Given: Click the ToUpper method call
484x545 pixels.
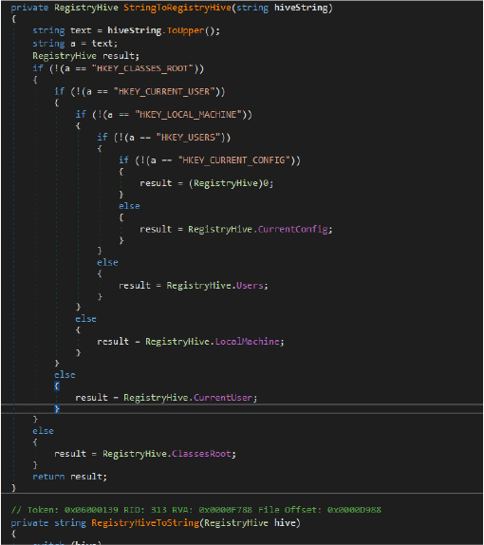Looking at the screenshot, I should coord(186,31).
